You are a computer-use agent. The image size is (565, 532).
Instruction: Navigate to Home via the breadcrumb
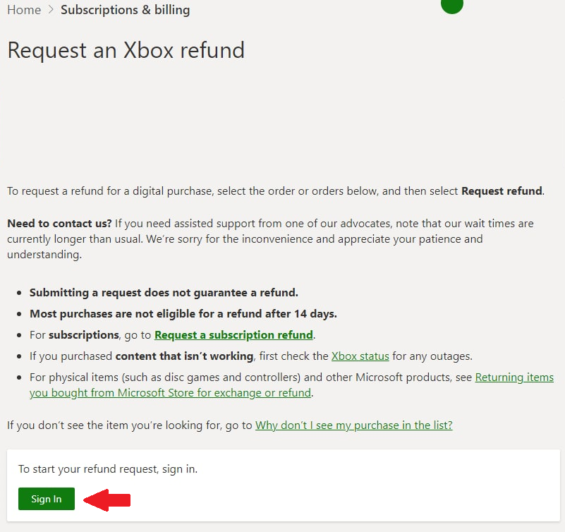[24, 9]
